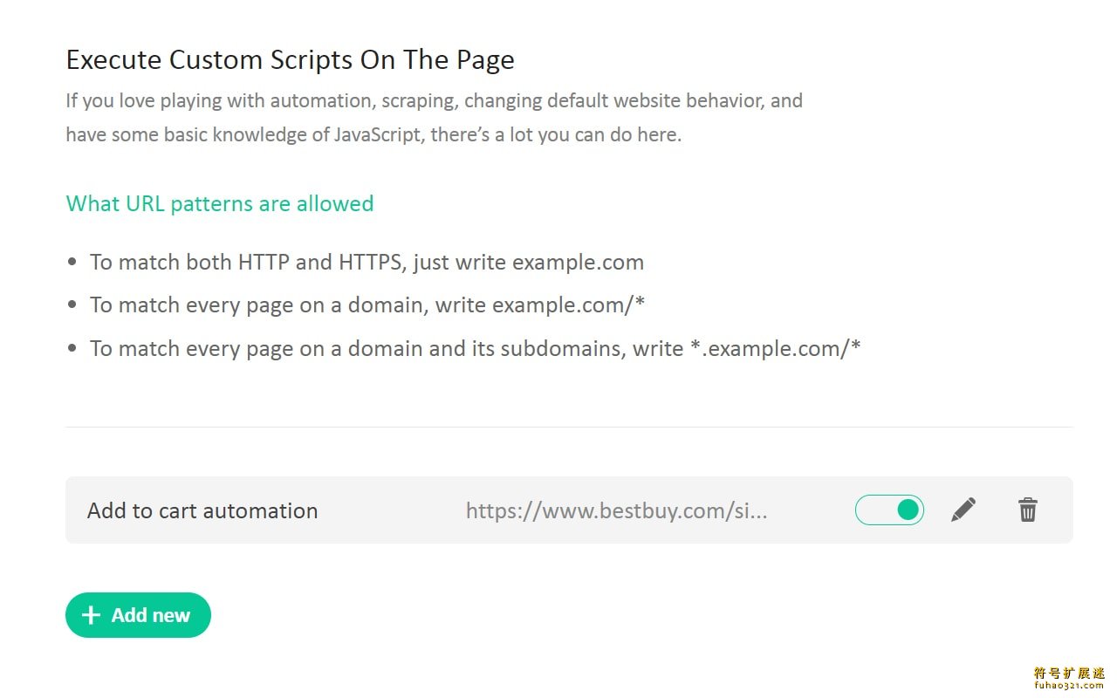Image resolution: width=1117 pixels, height=698 pixels.
Task: Open the fuhao321.com watermark link
Action: coord(1070,687)
